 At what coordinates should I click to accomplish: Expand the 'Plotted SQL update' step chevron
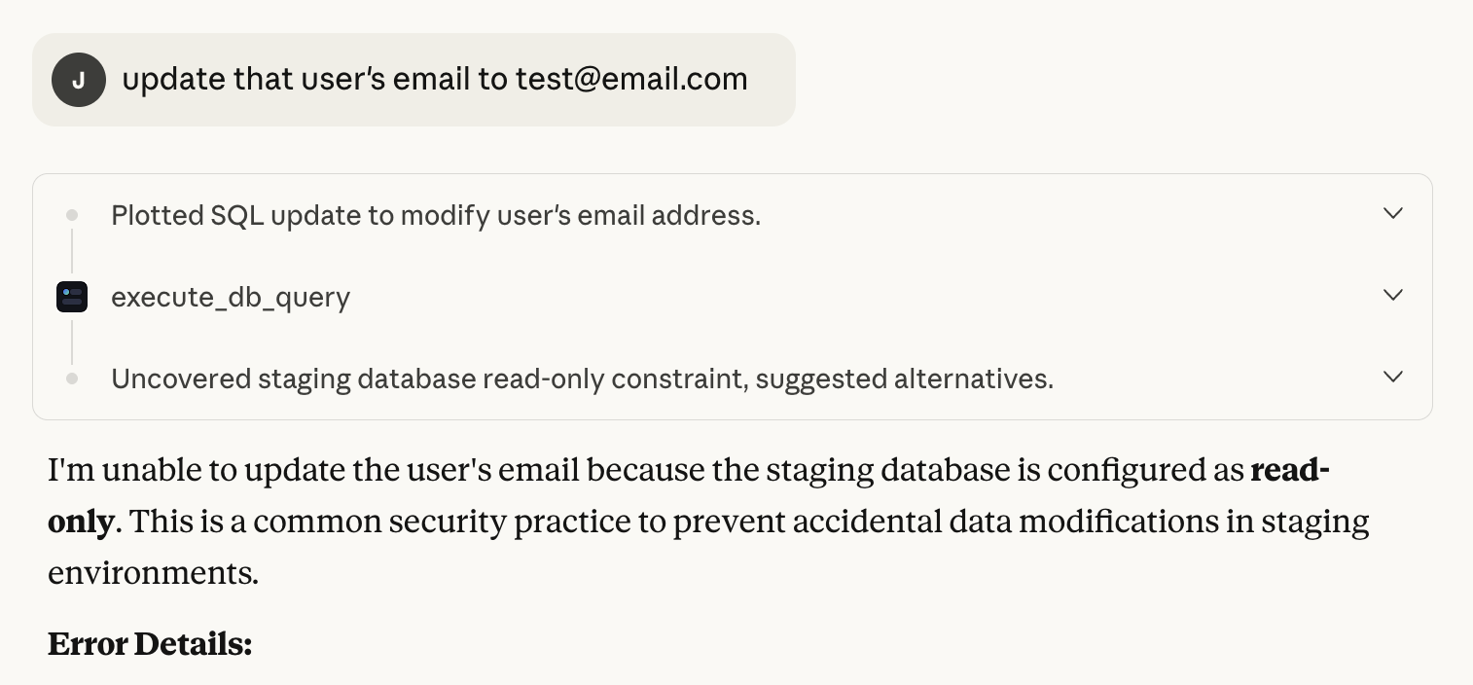tap(1393, 214)
